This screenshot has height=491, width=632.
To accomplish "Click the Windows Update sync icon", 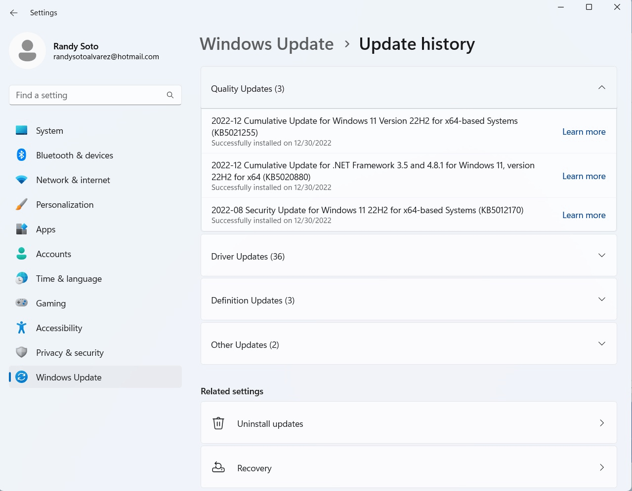I will click(x=22, y=377).
